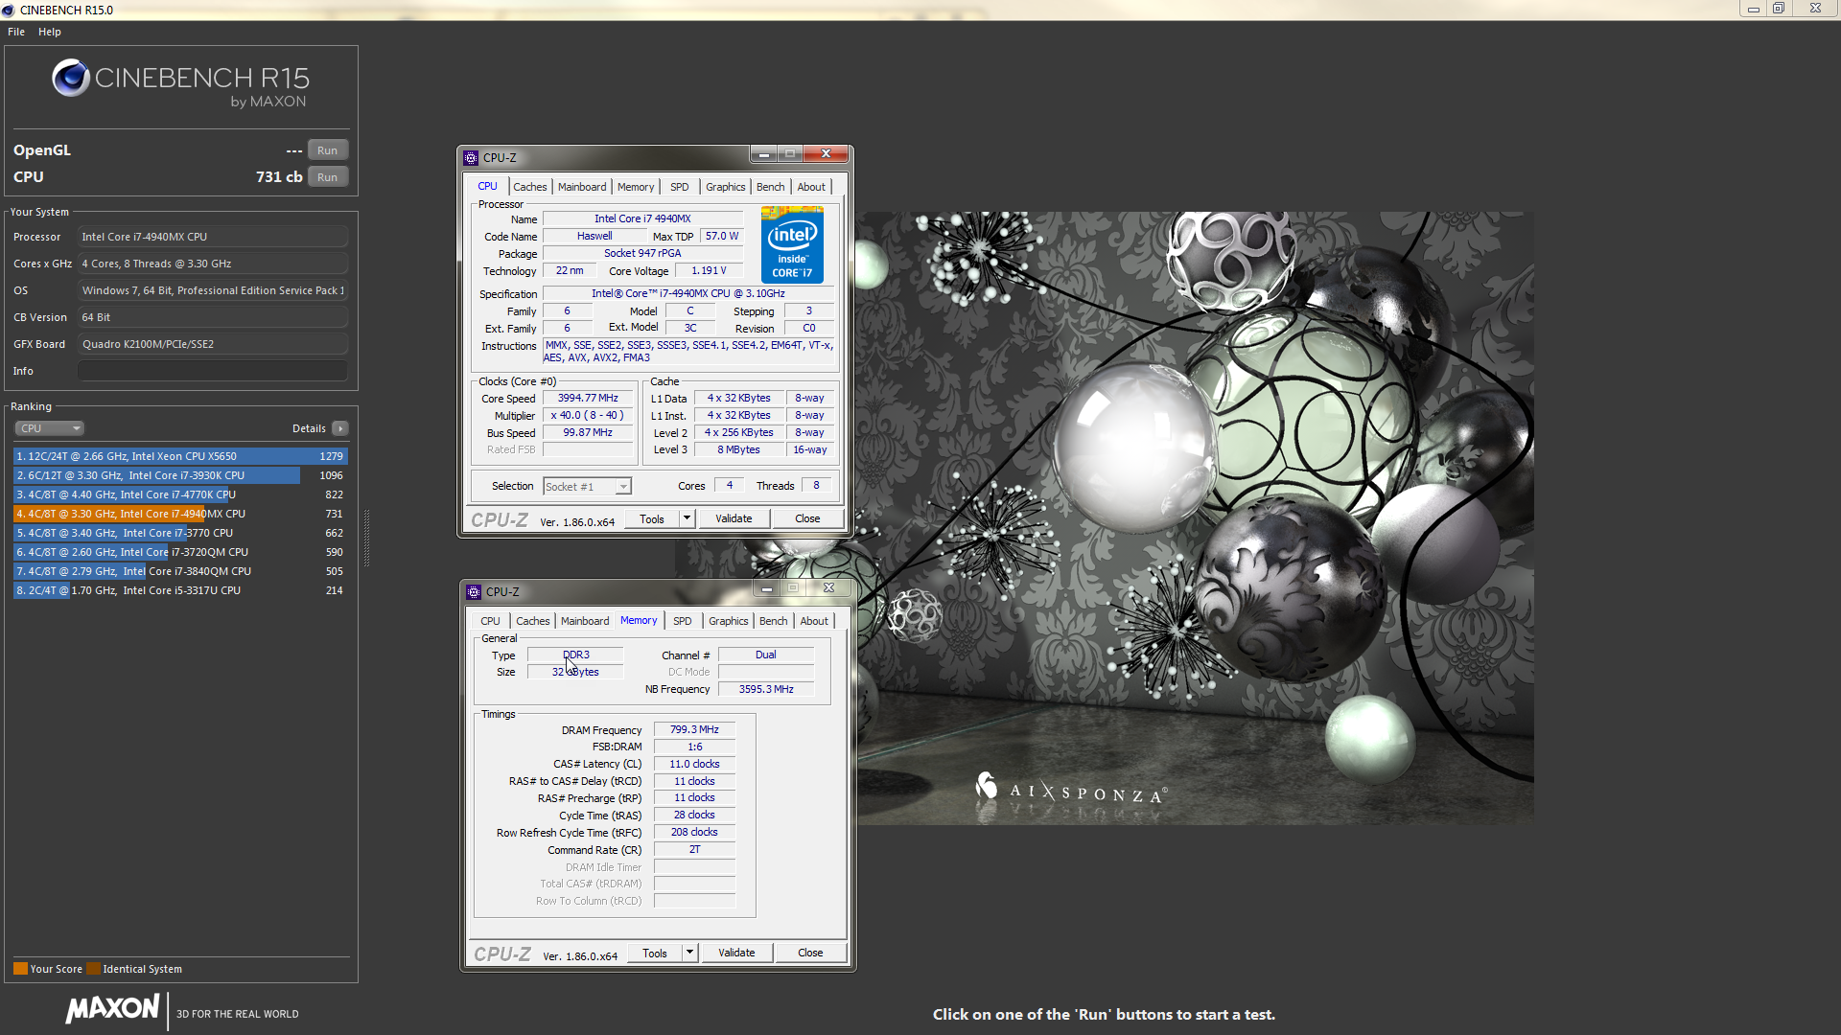
Task: Select ranking row Core i7-3840QM
Action: tap(180, 571)
